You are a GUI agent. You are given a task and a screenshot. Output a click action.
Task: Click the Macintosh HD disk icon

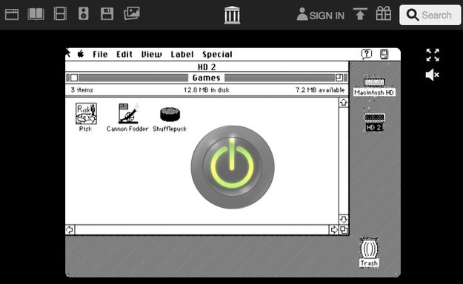[x=374, y=82]
